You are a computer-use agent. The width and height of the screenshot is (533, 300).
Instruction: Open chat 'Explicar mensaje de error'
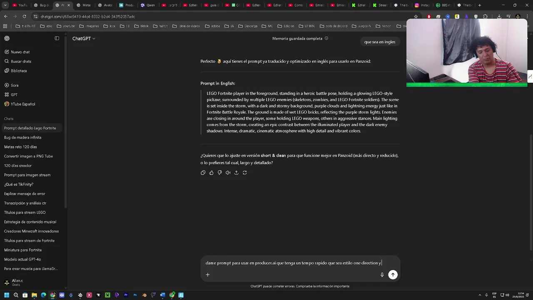click(x=31, y=194)
